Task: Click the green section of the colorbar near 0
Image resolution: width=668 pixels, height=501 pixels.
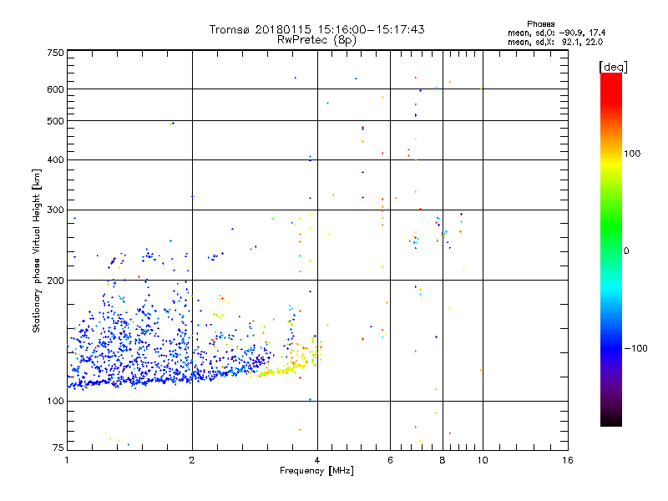Action: (611, 239)
